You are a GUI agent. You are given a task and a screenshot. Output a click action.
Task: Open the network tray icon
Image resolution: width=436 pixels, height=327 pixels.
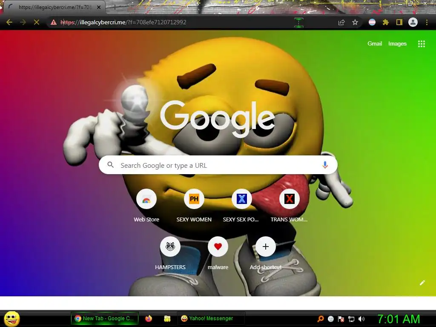point(351,319)
